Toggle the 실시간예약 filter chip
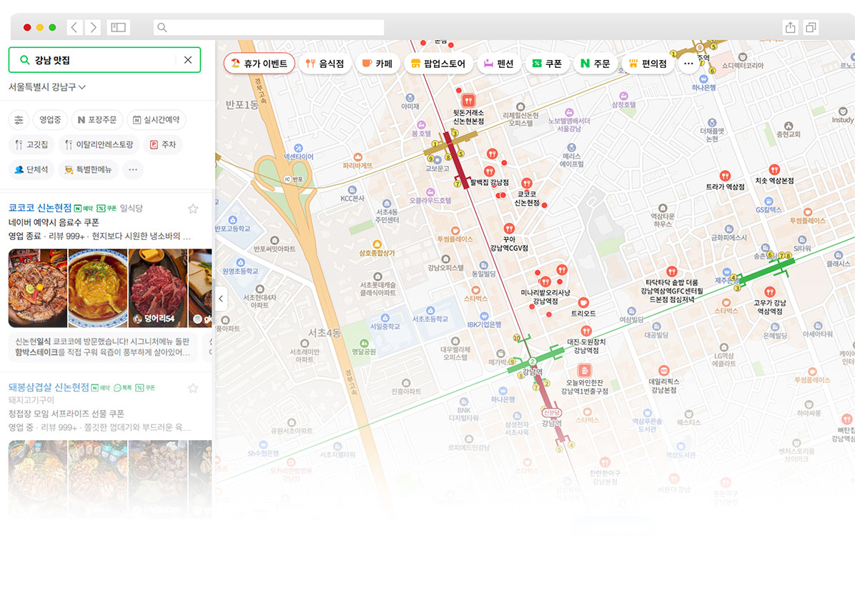855x603 pixels. pyautogui.click(x=157, y=120)
